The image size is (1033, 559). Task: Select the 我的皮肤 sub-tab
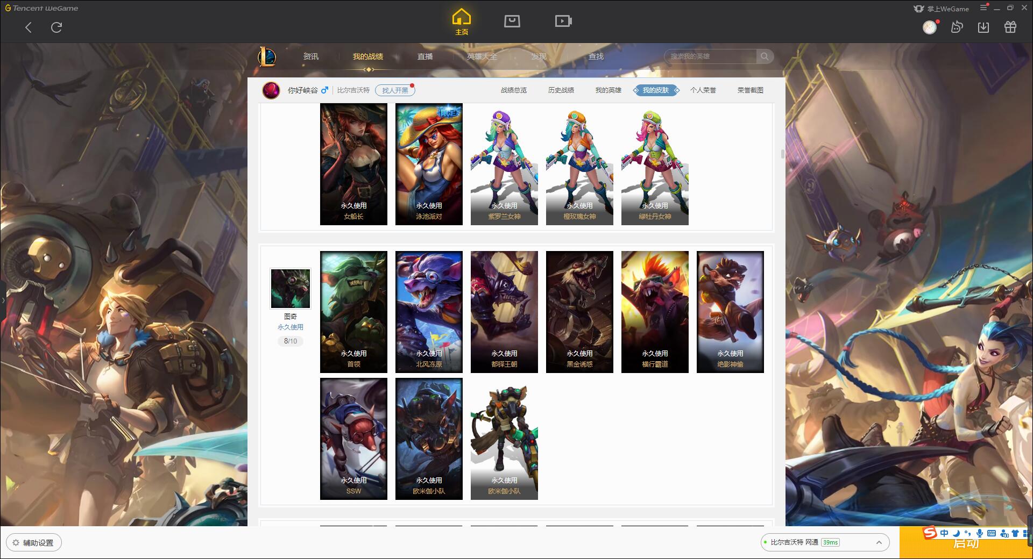click(656, 90)
